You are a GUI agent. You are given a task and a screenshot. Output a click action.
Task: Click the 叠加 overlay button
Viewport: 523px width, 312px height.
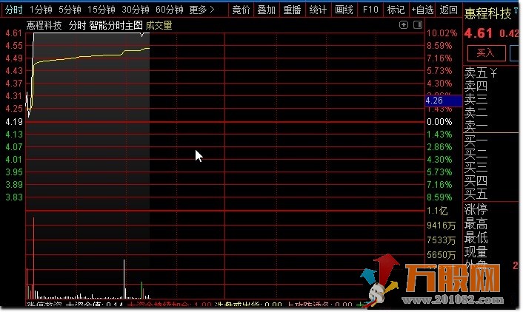pyautogui.click(x=267, y=10)
